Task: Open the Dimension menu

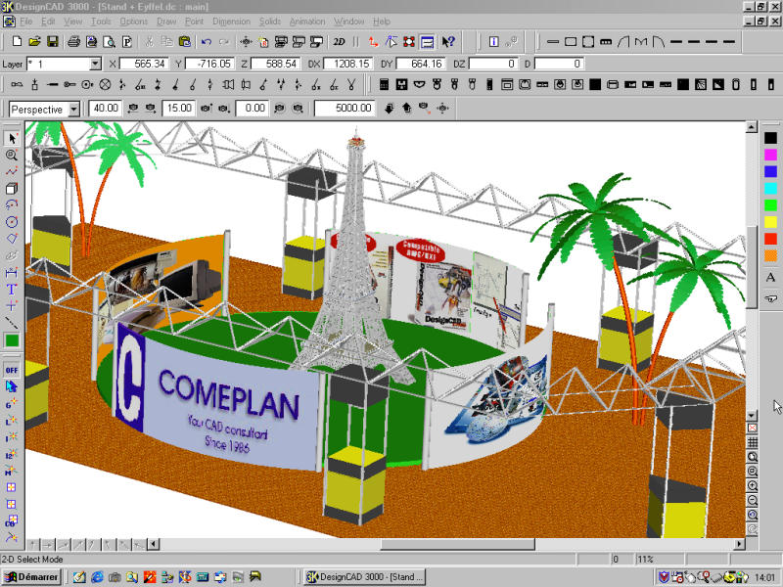Action: pos(231,21)
